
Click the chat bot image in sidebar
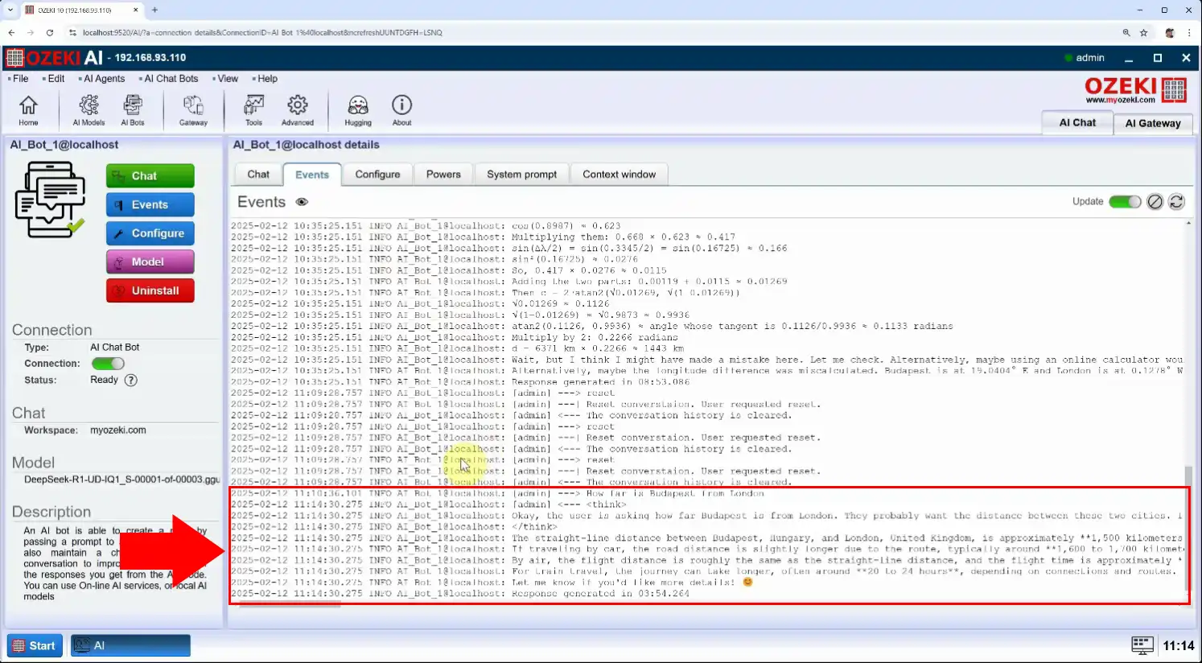click(50, 199)
